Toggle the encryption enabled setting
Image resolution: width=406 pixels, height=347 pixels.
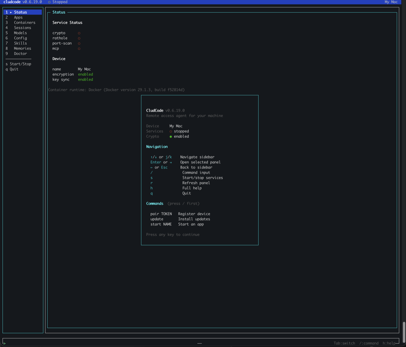pos(85,74)
